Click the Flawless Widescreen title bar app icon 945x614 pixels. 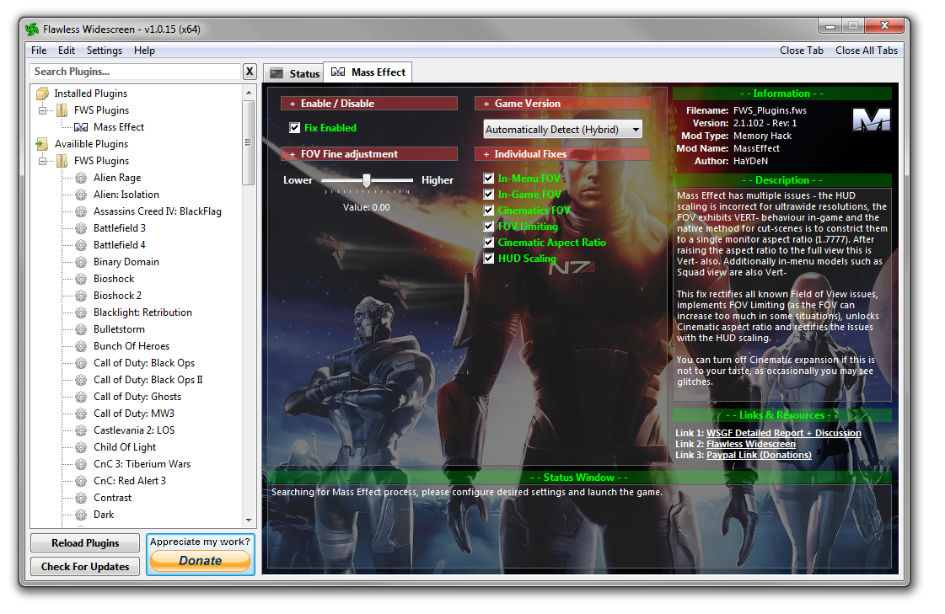32,29
